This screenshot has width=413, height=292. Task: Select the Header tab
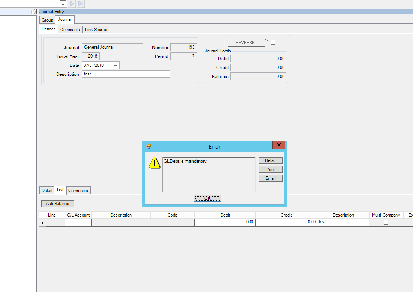(x=48, y=29)
